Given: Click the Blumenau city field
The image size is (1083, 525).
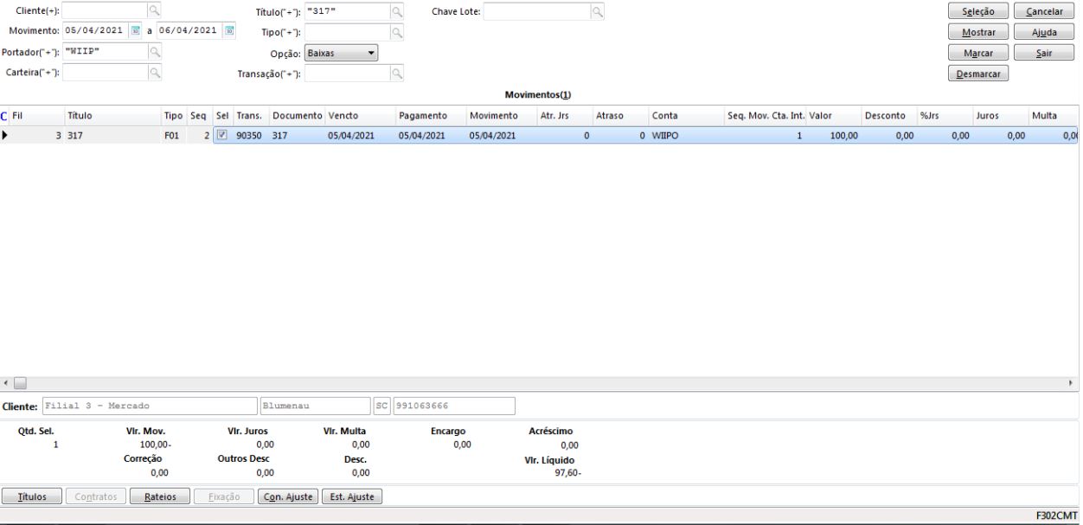Looking at the screenshot, I should click(315, 406).
